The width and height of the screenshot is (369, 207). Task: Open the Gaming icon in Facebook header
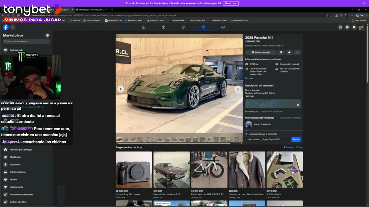pyautogui.click(x=223, y=27)
